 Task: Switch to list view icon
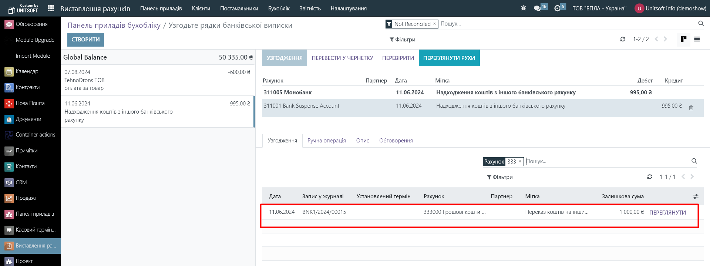click(697, 39)
